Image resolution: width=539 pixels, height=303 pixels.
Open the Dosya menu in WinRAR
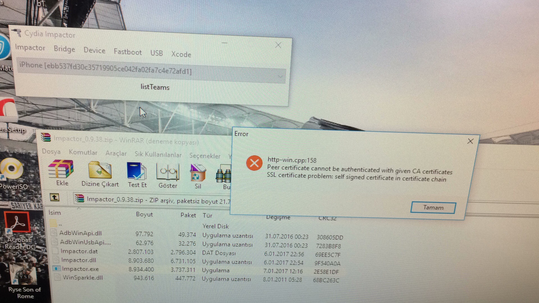(51, 151)
